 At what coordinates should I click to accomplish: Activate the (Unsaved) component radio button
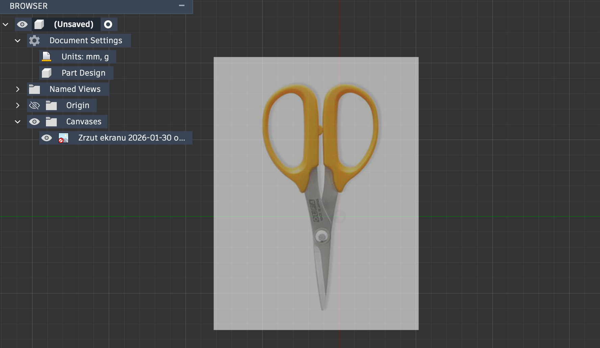click(x=108, y=24)
